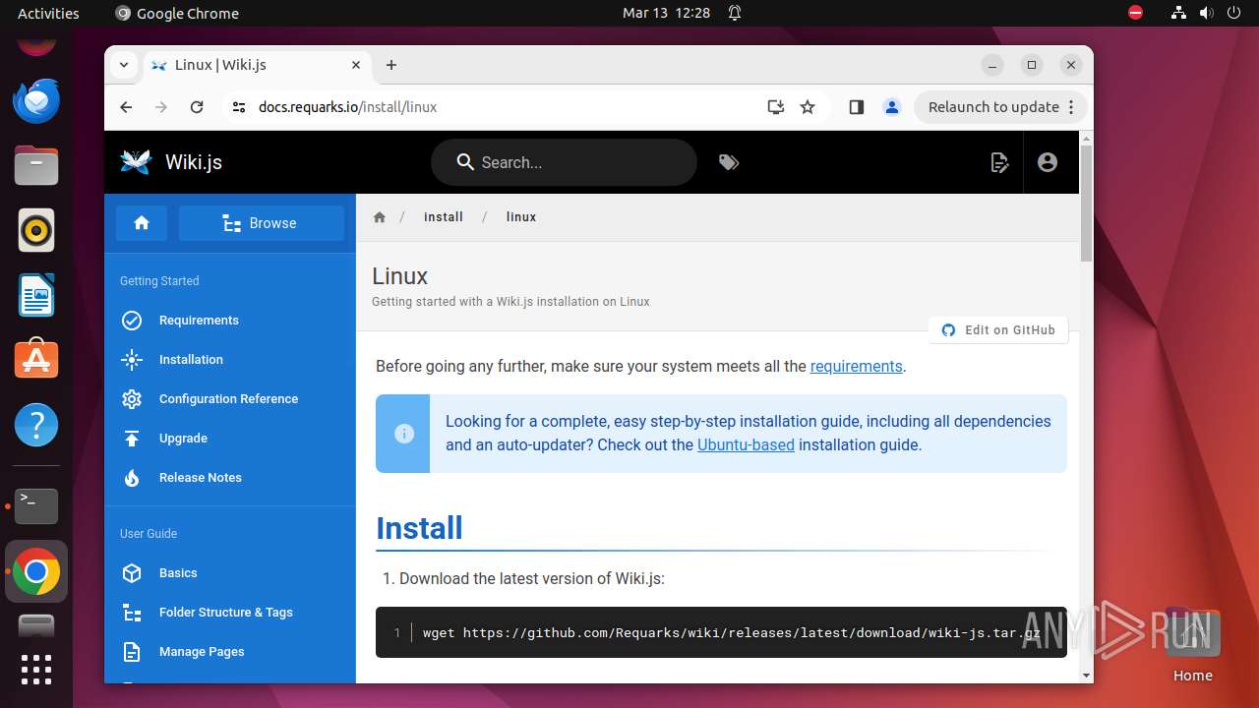Open Help from the dock
1259x708 pixels.
36,425
